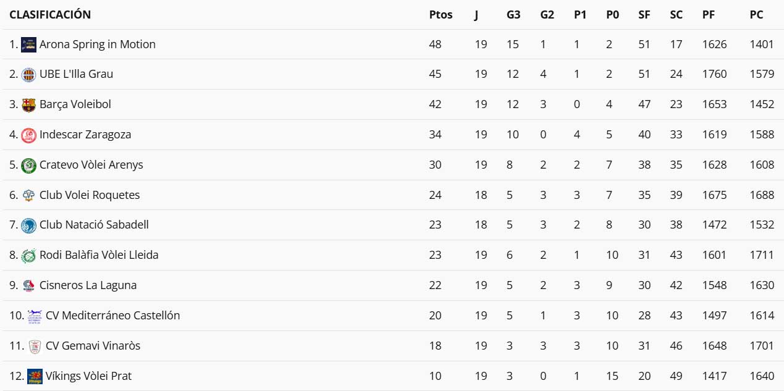
Task: Click the G3 column header
Action: pyautogui.click(x=513, y=15)
